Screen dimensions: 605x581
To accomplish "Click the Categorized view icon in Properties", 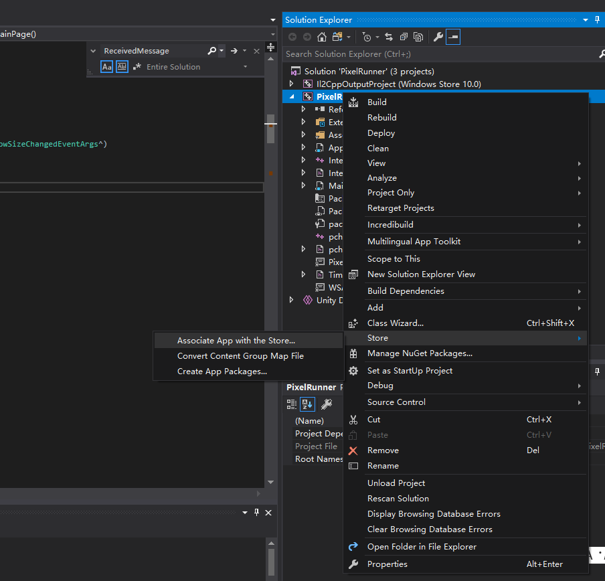I will point(292,404).
